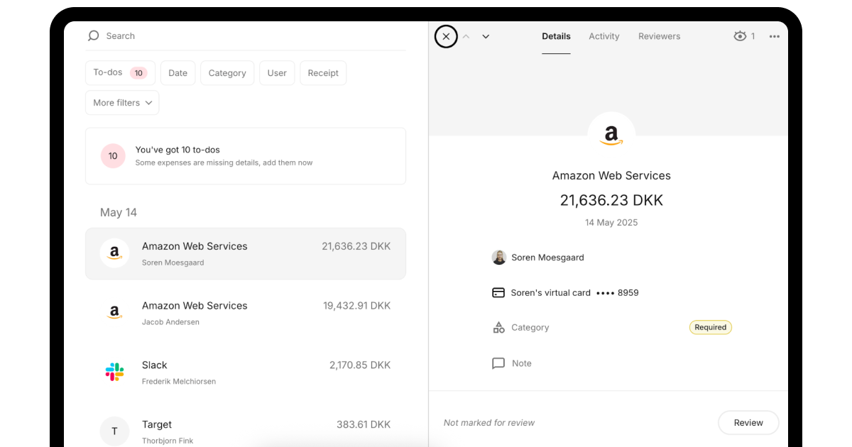Click the pink 10 to-dos circle badge
The image size is (852, 447).
point(113,156)
